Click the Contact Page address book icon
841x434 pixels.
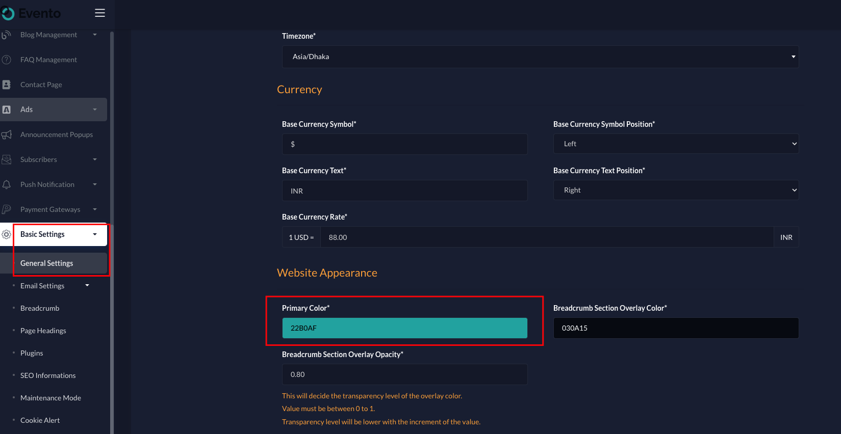click(7, 85)
